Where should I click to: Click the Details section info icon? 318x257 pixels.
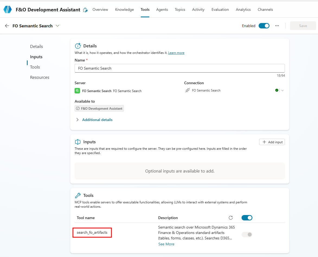point(78,46)
